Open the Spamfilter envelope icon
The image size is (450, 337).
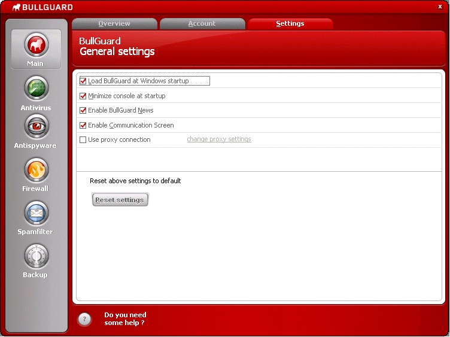point(36,213)
